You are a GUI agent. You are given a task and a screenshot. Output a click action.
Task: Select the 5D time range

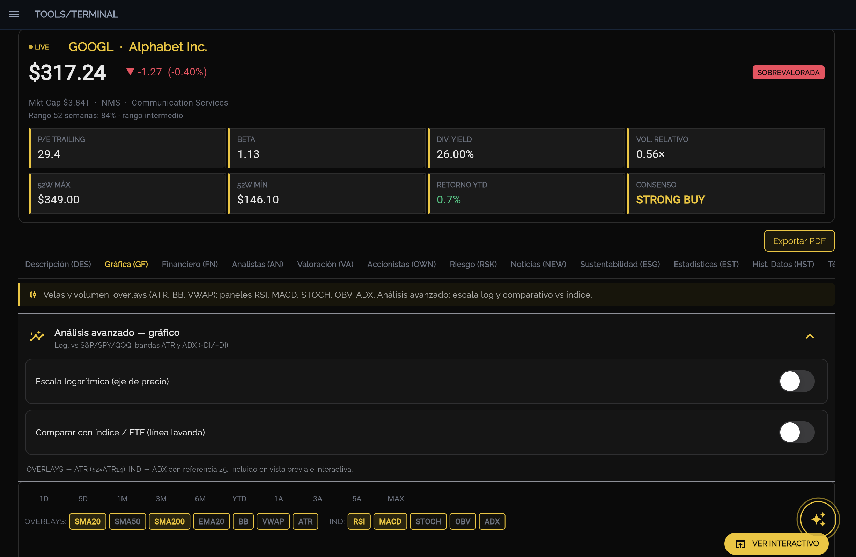(x=83, y=499)
